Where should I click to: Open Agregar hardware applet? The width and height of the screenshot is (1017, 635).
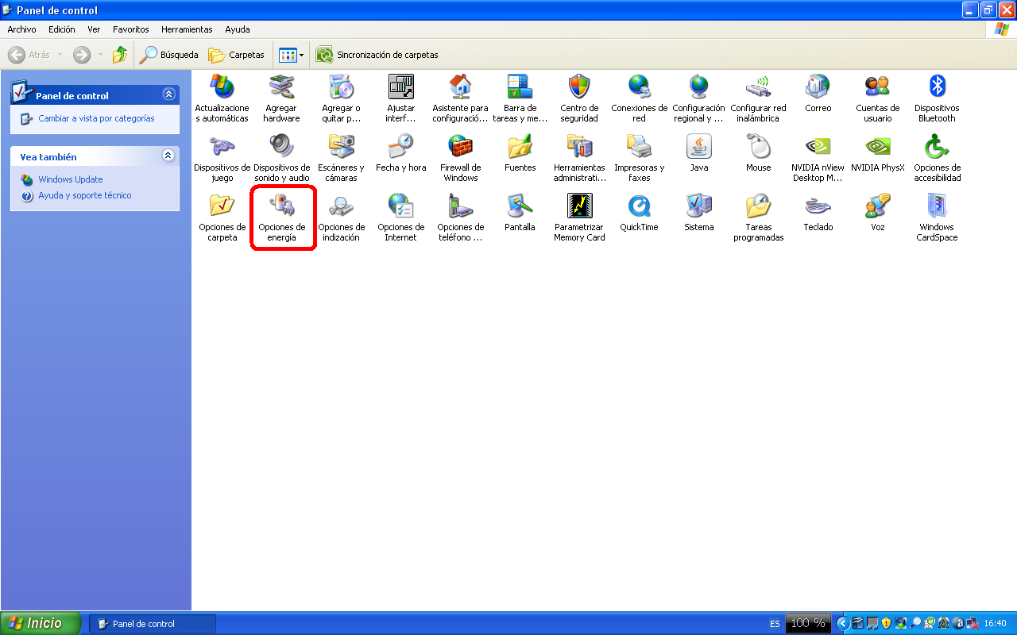click(282, 98)
